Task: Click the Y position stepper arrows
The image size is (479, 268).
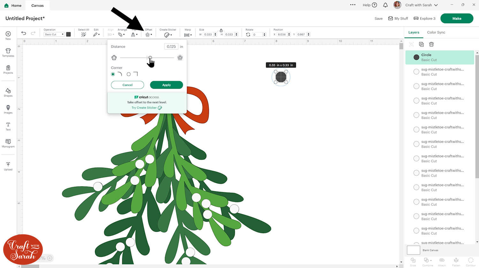Action: pyautogui.click(x=308, y=34)
